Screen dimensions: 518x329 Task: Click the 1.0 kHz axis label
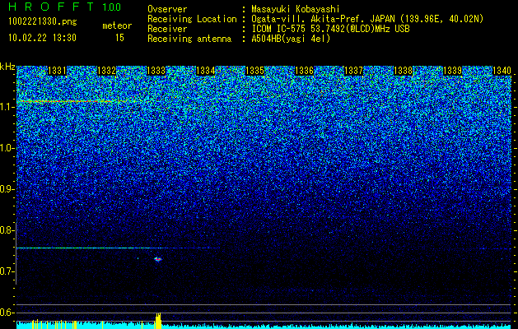click(7, 149)
